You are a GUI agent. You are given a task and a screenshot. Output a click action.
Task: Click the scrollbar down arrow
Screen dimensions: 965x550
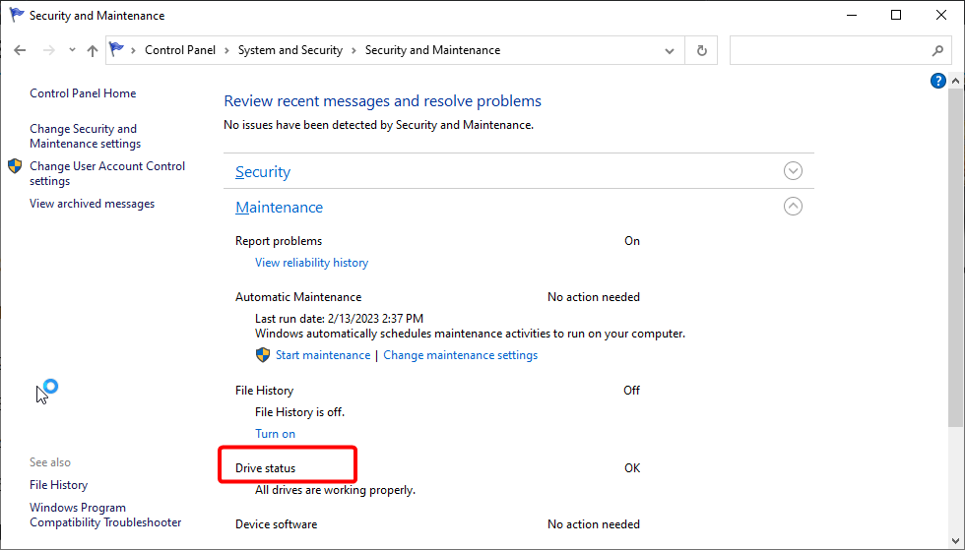coord(955,541)
